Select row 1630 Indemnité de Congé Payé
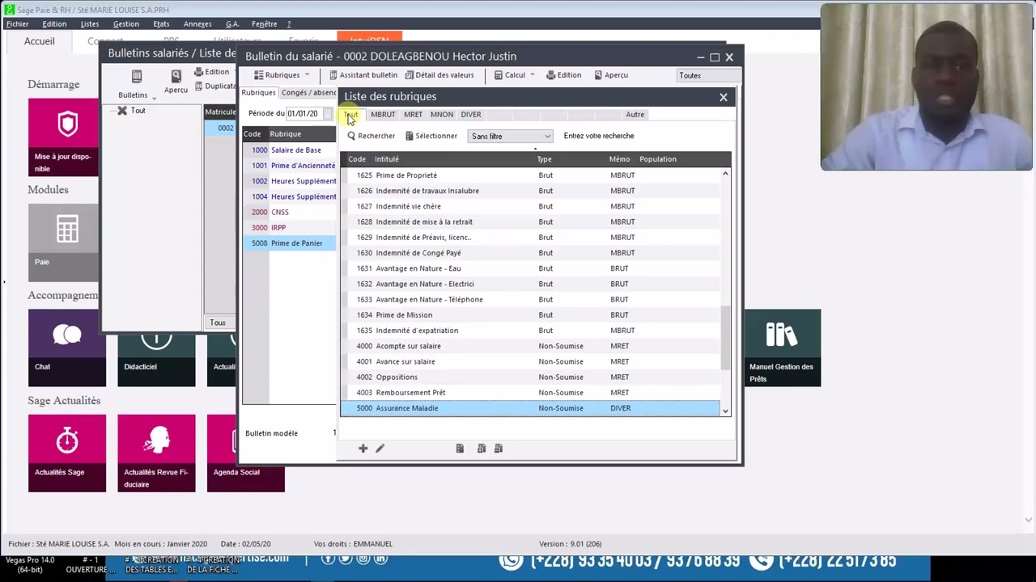Viewport: 1036px width, 582px height. (x=530, y=253)
